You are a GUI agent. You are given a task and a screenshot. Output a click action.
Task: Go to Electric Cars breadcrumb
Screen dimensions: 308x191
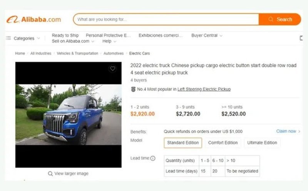click(139, 53)
